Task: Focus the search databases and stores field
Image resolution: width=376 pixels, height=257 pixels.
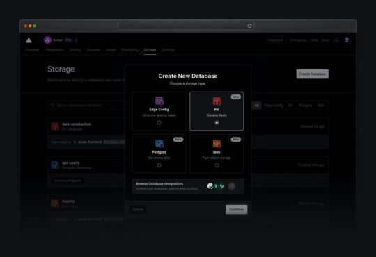Action: tap(86, 106)
